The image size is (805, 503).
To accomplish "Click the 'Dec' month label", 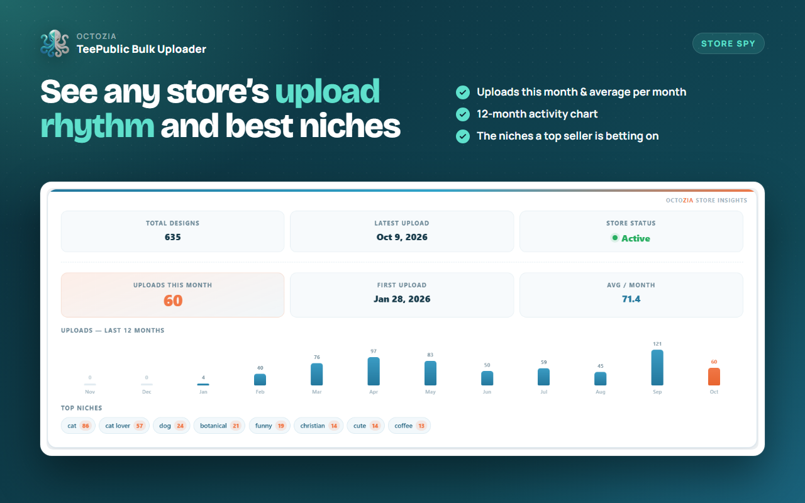I will click(147, 392).
